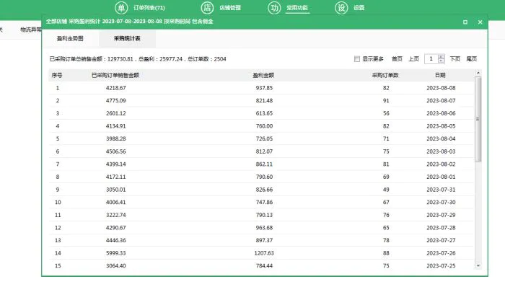Select profit value 1207.63

pos(264,253)
